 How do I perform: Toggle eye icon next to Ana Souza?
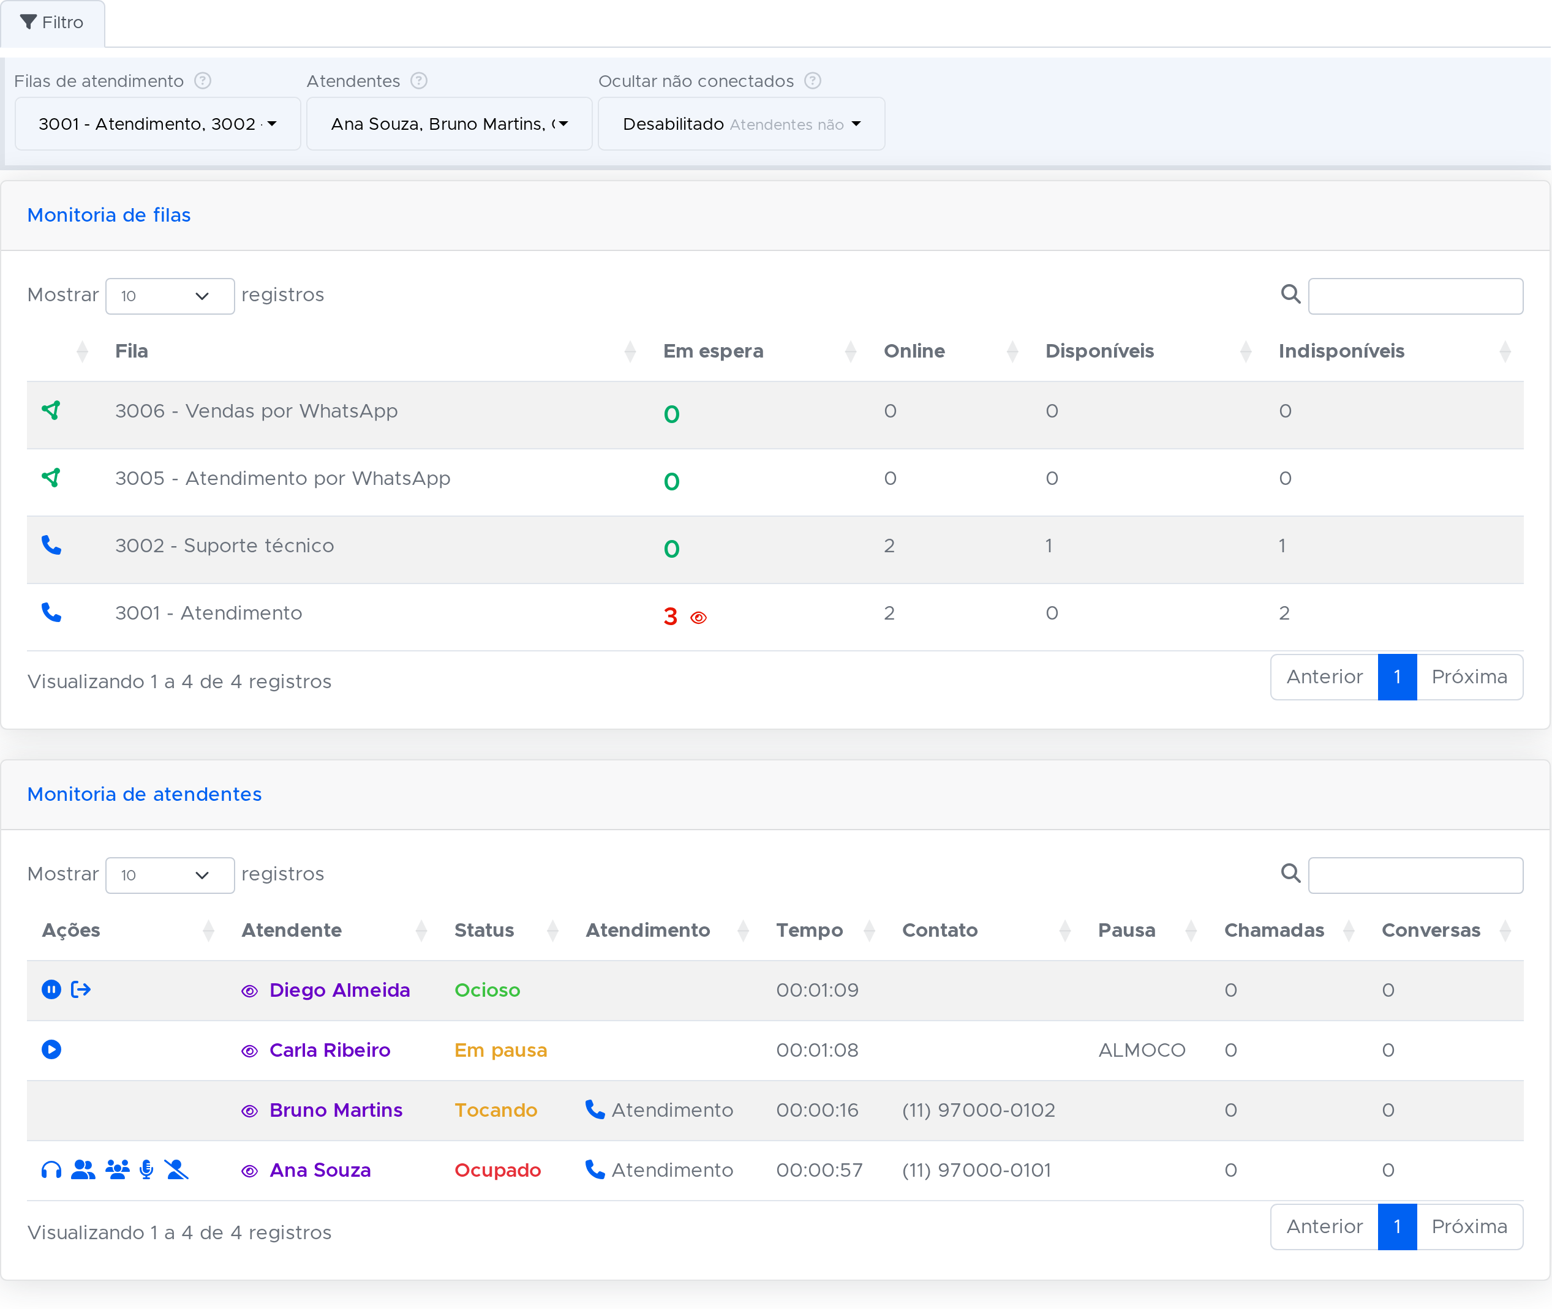point(249,1172)
